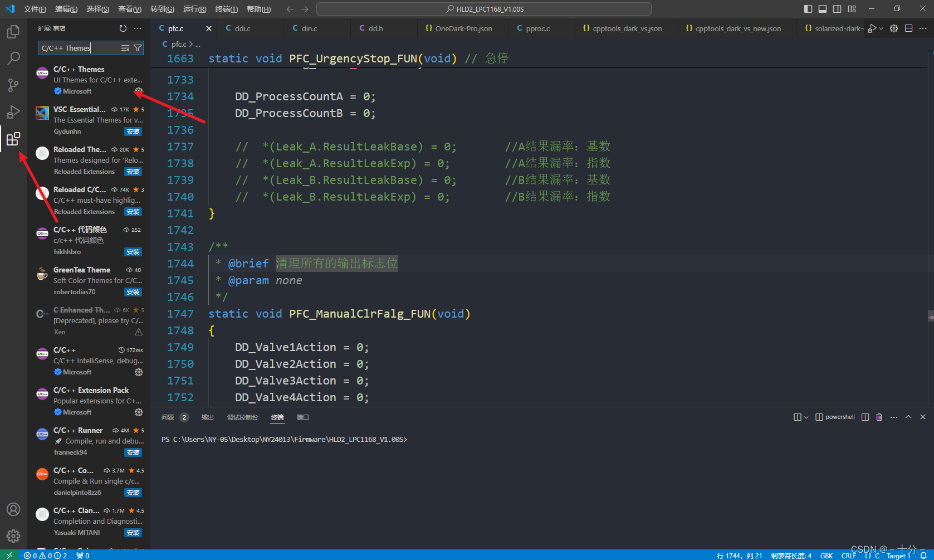Click GBK encoding in the status bar
Image resolution: width=934 pixels, height=560 pixels.
(x=827, y=556)
